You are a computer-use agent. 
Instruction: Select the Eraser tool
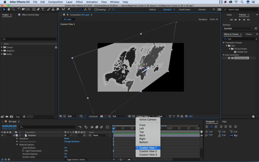(58, 9)
